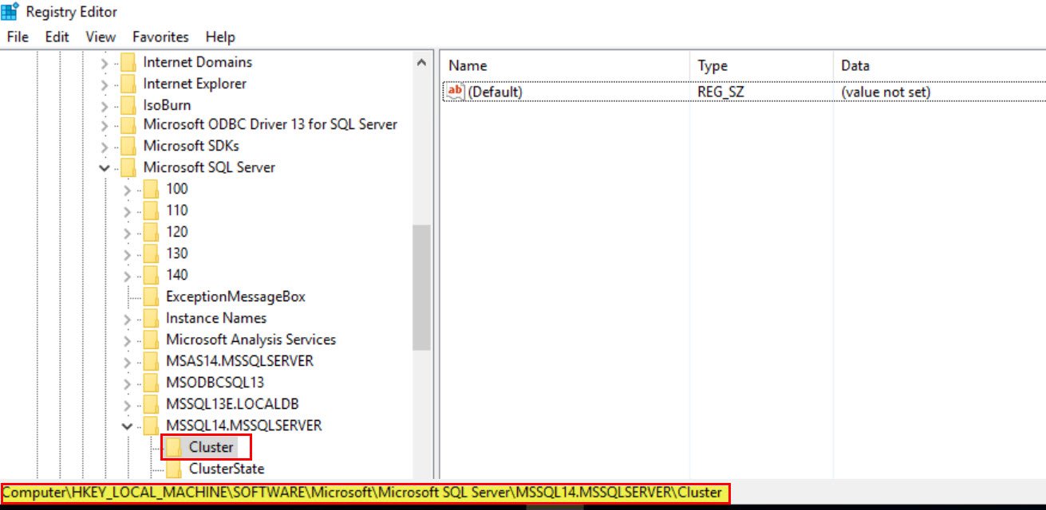
Task: Click the folder icon for key 130
Action: pyautogui.click(x=151, y=253)
